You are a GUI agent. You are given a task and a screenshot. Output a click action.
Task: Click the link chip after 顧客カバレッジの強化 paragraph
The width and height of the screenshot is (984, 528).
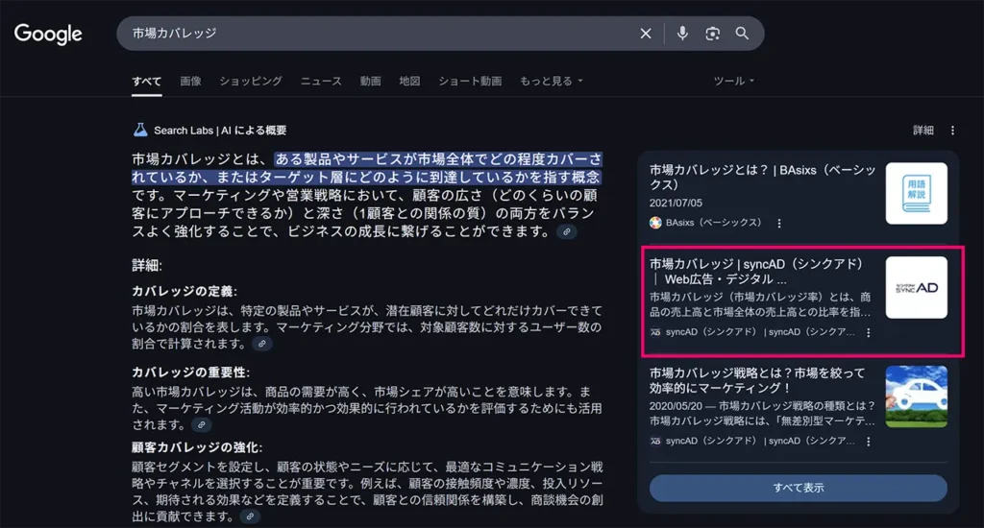point(250,516)
